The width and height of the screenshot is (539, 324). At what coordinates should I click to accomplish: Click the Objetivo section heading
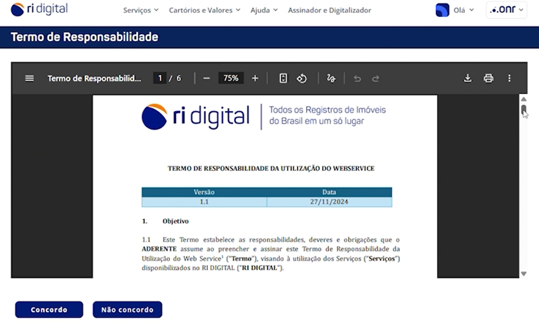click(x=176, y=221)
